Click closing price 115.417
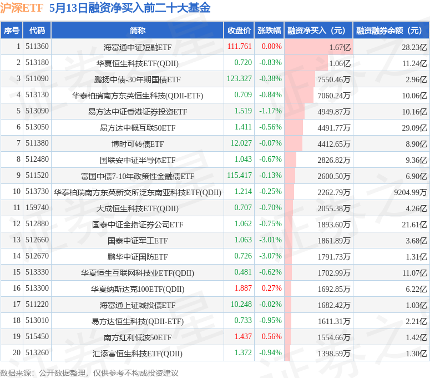The height and width of the screenshot is (378, 430). (239, 176)
